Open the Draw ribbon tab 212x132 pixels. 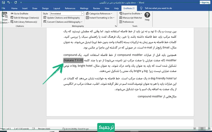coord(35,8)
